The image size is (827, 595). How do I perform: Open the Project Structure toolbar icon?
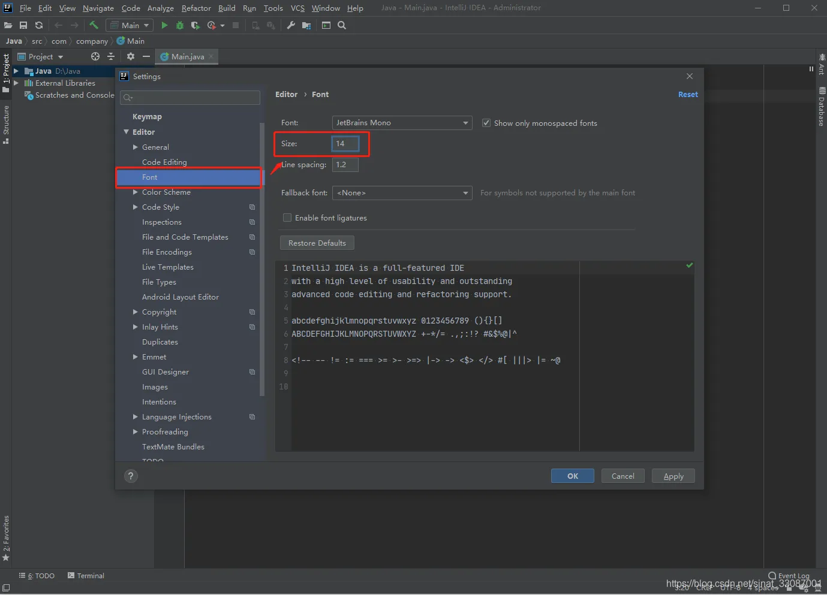click(306, 25)
